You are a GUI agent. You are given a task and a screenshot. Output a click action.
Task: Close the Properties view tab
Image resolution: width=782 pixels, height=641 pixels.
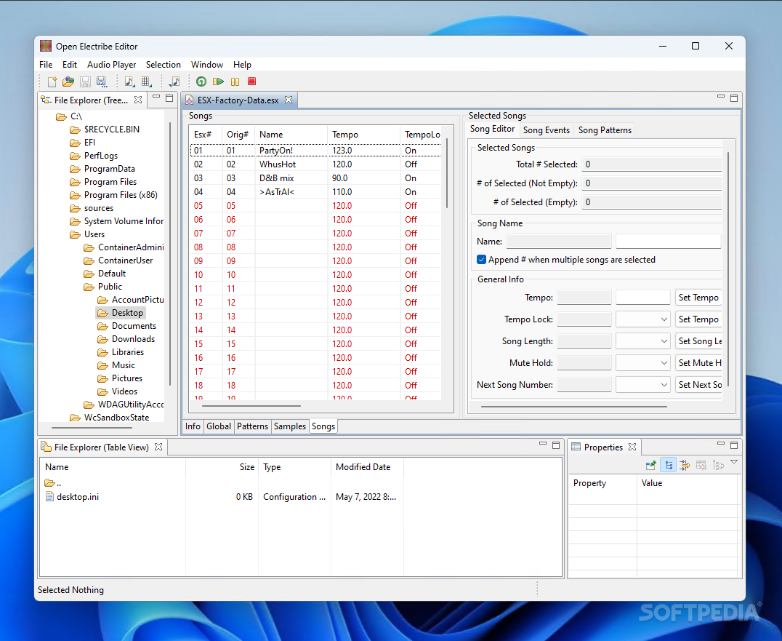(x=632, y=447)
